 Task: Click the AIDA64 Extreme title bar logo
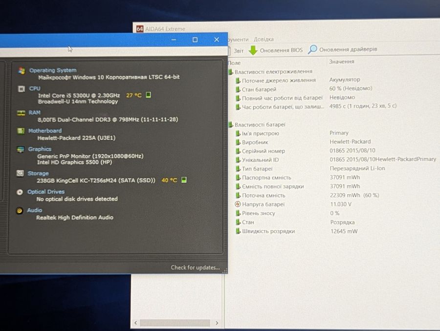click(x=140, y=29)
